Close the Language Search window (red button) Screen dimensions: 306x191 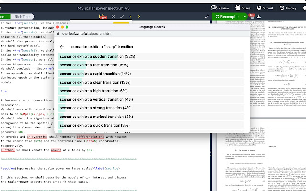pos(57,27)
